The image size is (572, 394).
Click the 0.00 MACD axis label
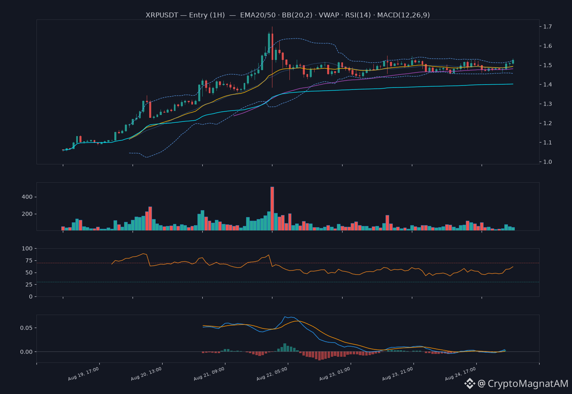coord(26,352)
